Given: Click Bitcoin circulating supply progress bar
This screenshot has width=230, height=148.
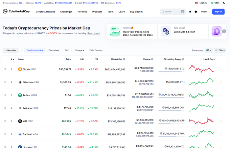Looking at the screenshot, I should pos(171,72).
